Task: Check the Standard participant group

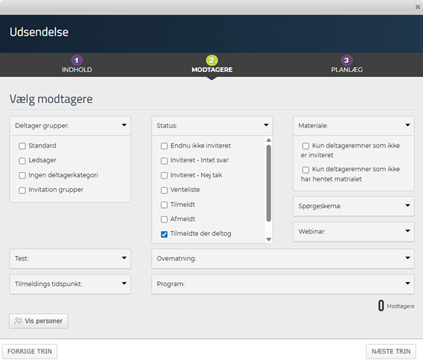Action: tap(22, 146)
